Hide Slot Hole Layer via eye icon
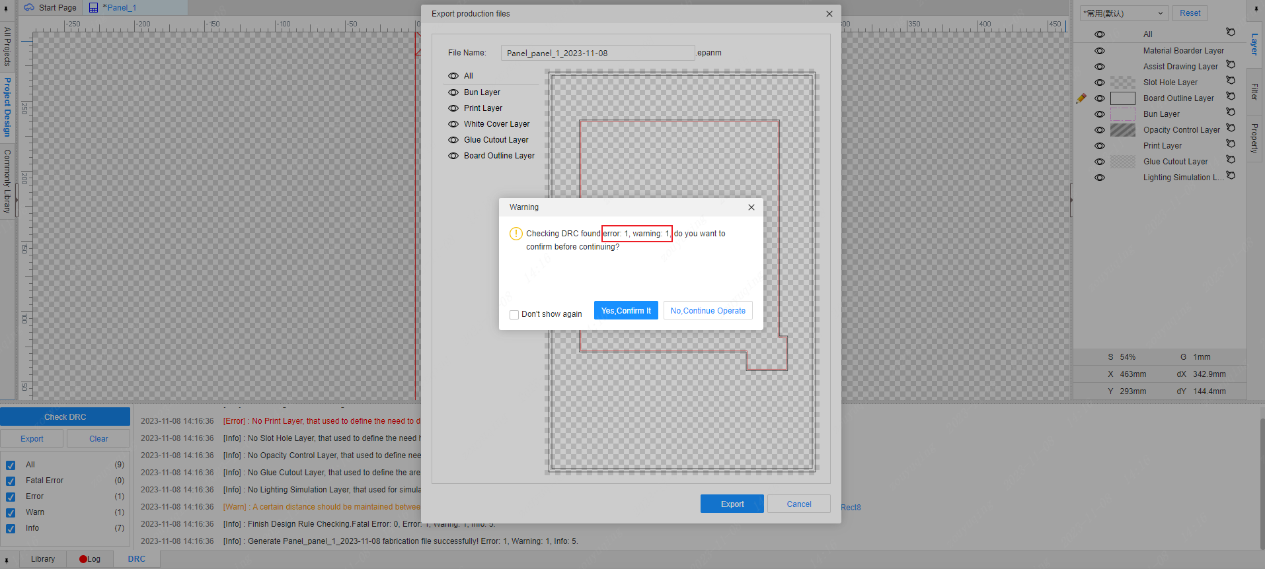Screen dimensions: 1265x569 pos(1100,83)
